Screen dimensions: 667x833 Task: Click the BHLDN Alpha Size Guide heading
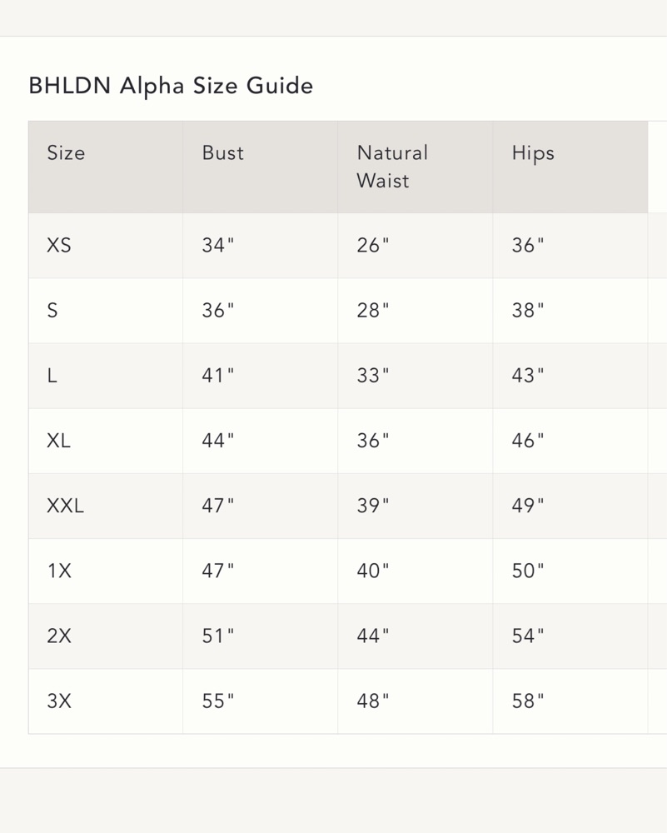point(171,86)
